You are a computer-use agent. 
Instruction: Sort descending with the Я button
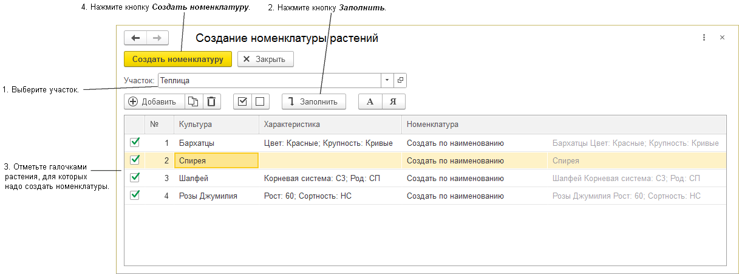click(393, 101)
